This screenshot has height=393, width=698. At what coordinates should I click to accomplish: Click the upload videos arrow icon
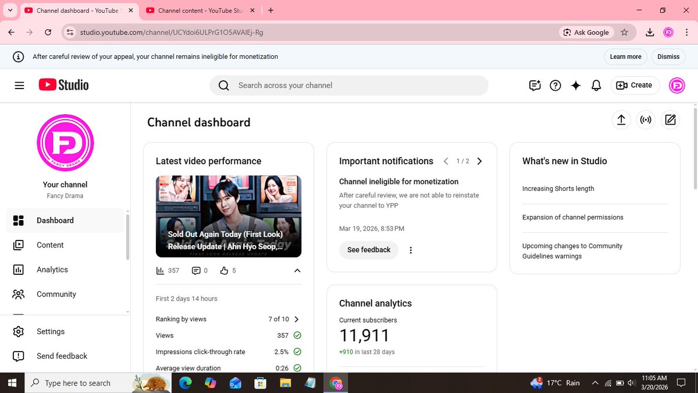621,120
